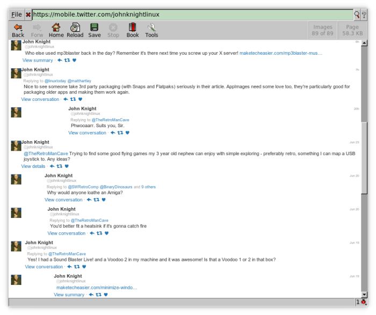Image resolution: width=376 pixels, height=315 pixels.
Task: Open View summary of mp3blaster tweet
Action: tap(38, 60)
